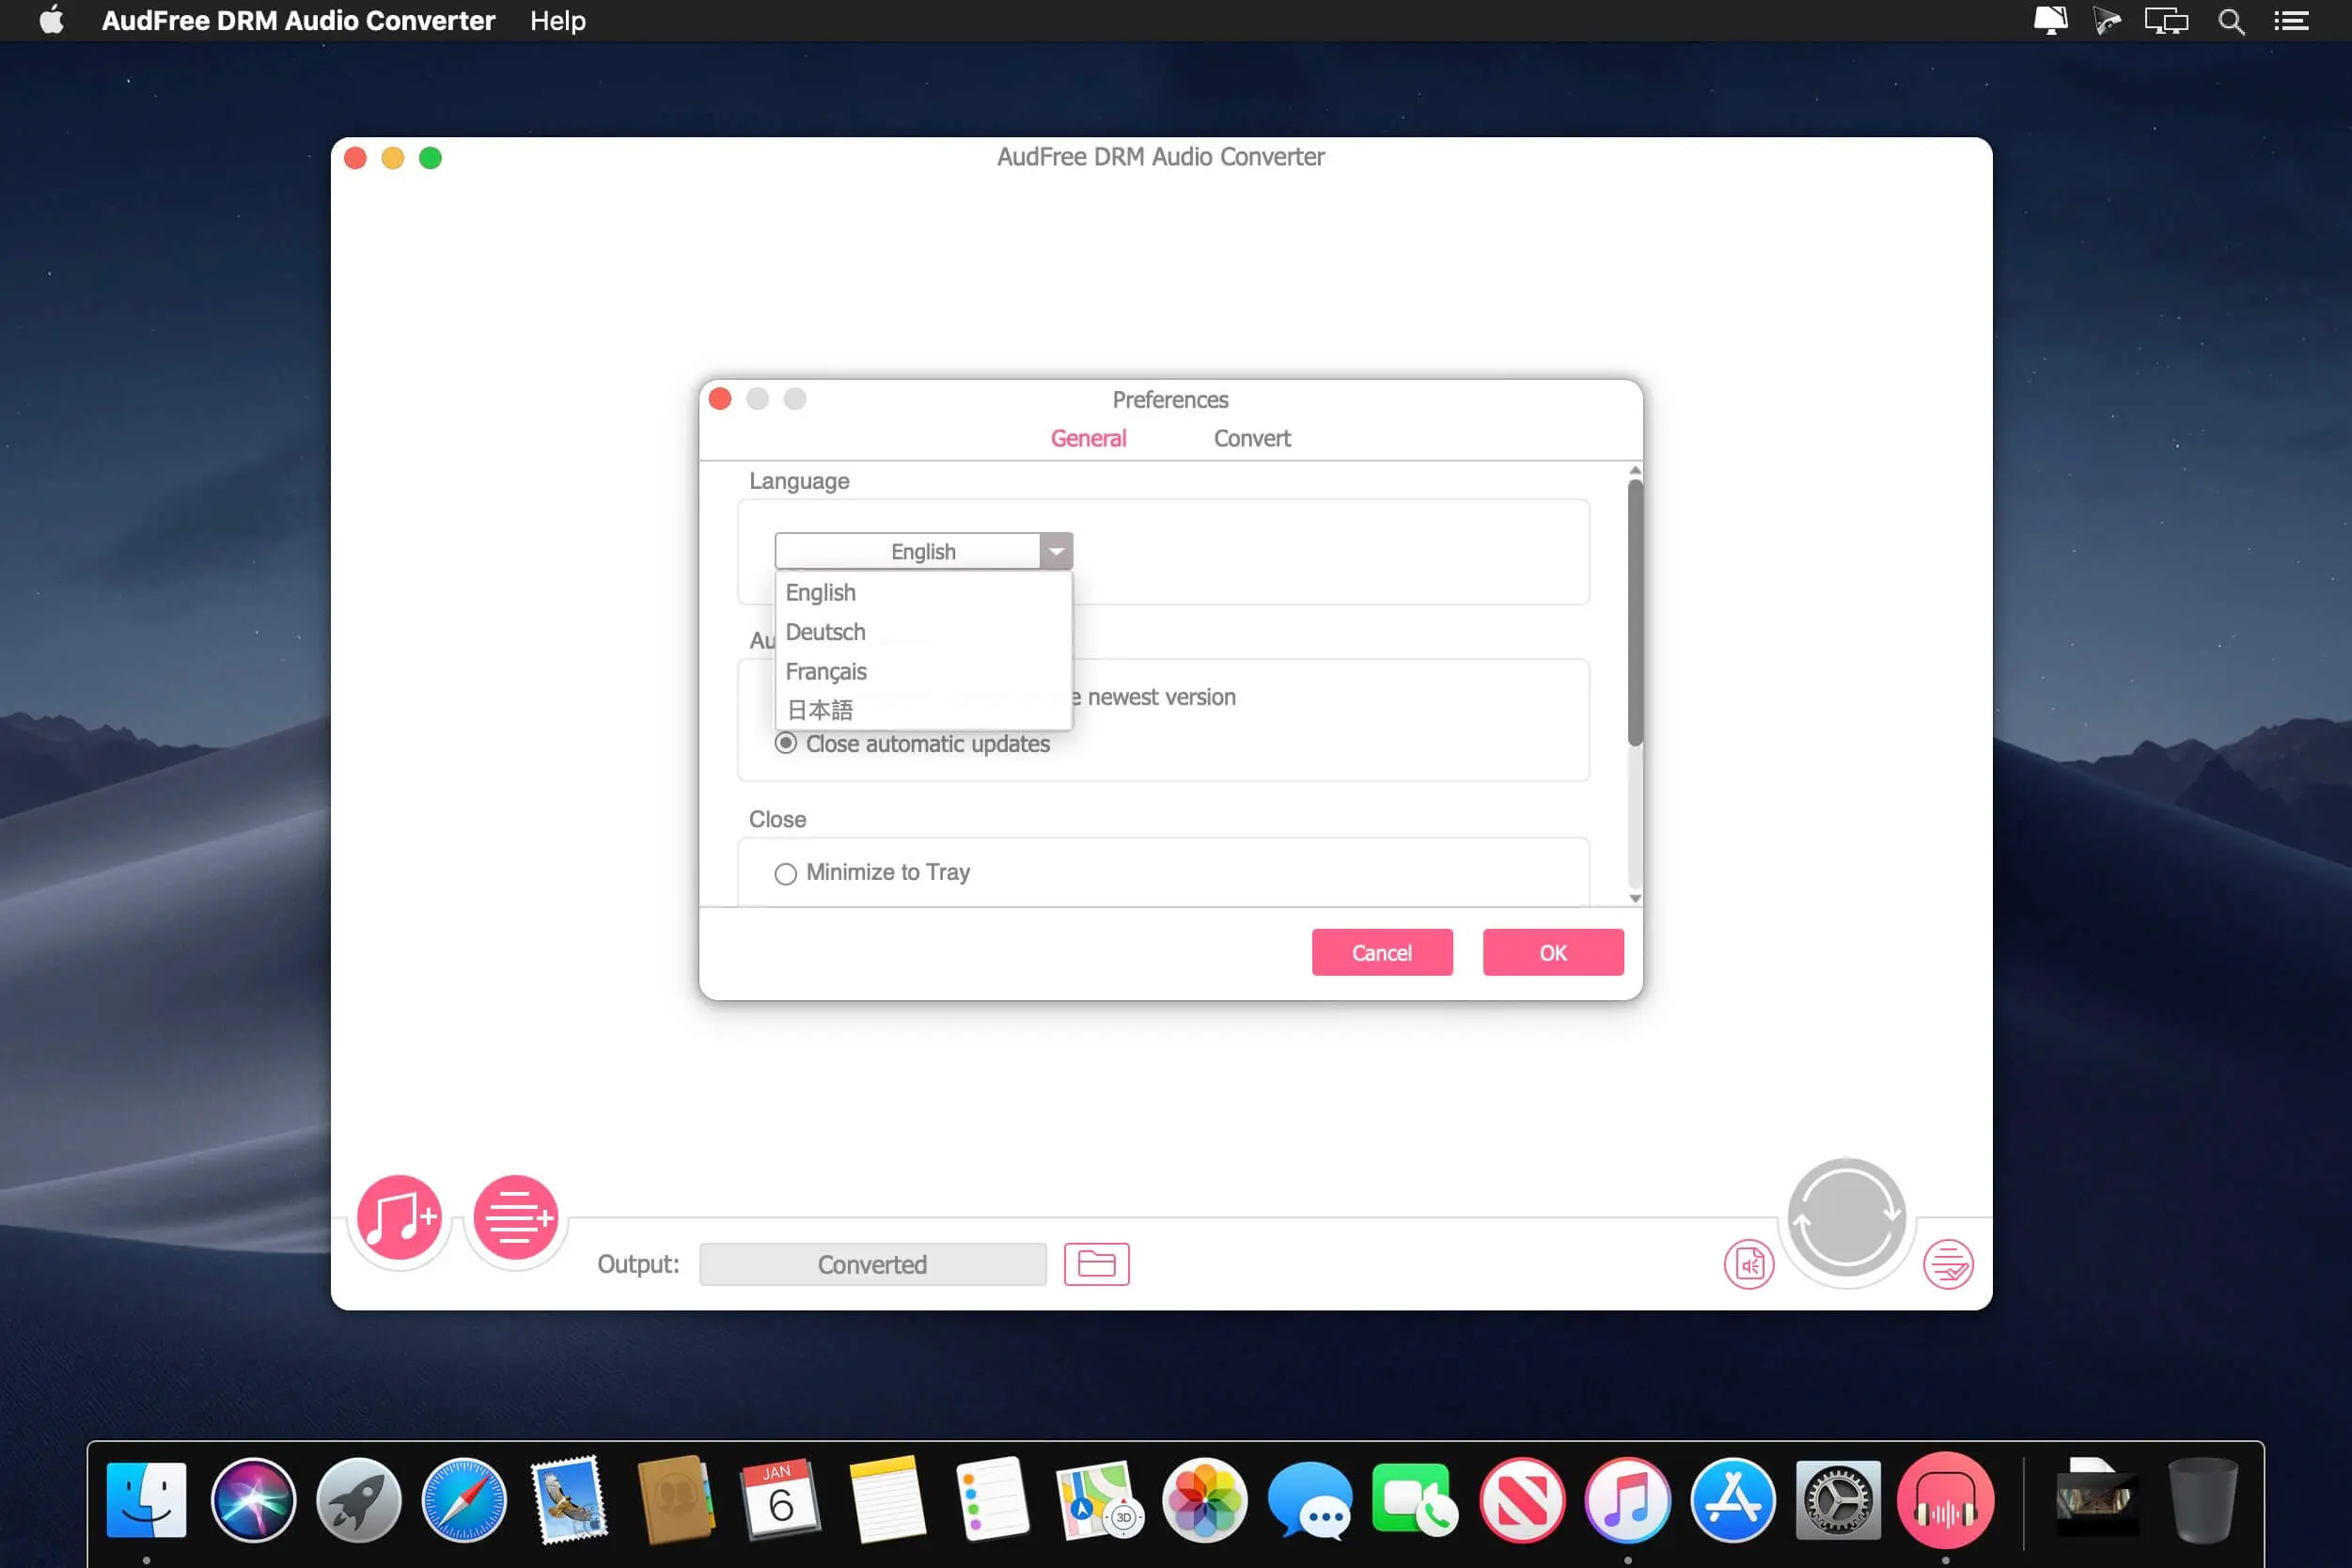
Task: Click the Cancel button in Preferences
Action: pyautogui.click(x=1383, y=952)
